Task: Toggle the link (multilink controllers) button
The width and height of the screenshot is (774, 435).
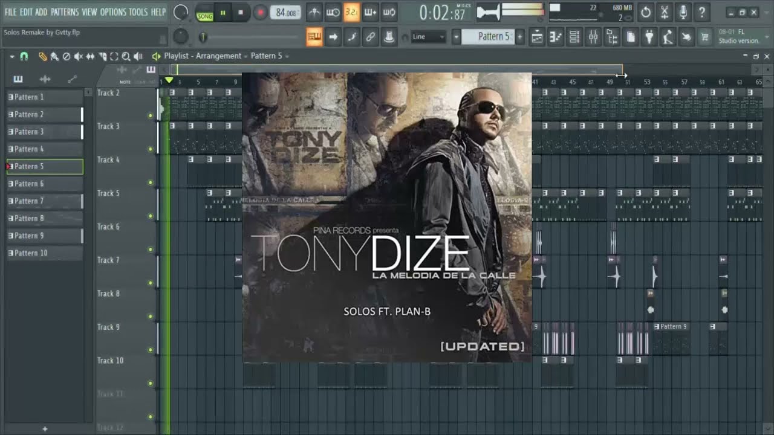Action: [x=370, y=37]
